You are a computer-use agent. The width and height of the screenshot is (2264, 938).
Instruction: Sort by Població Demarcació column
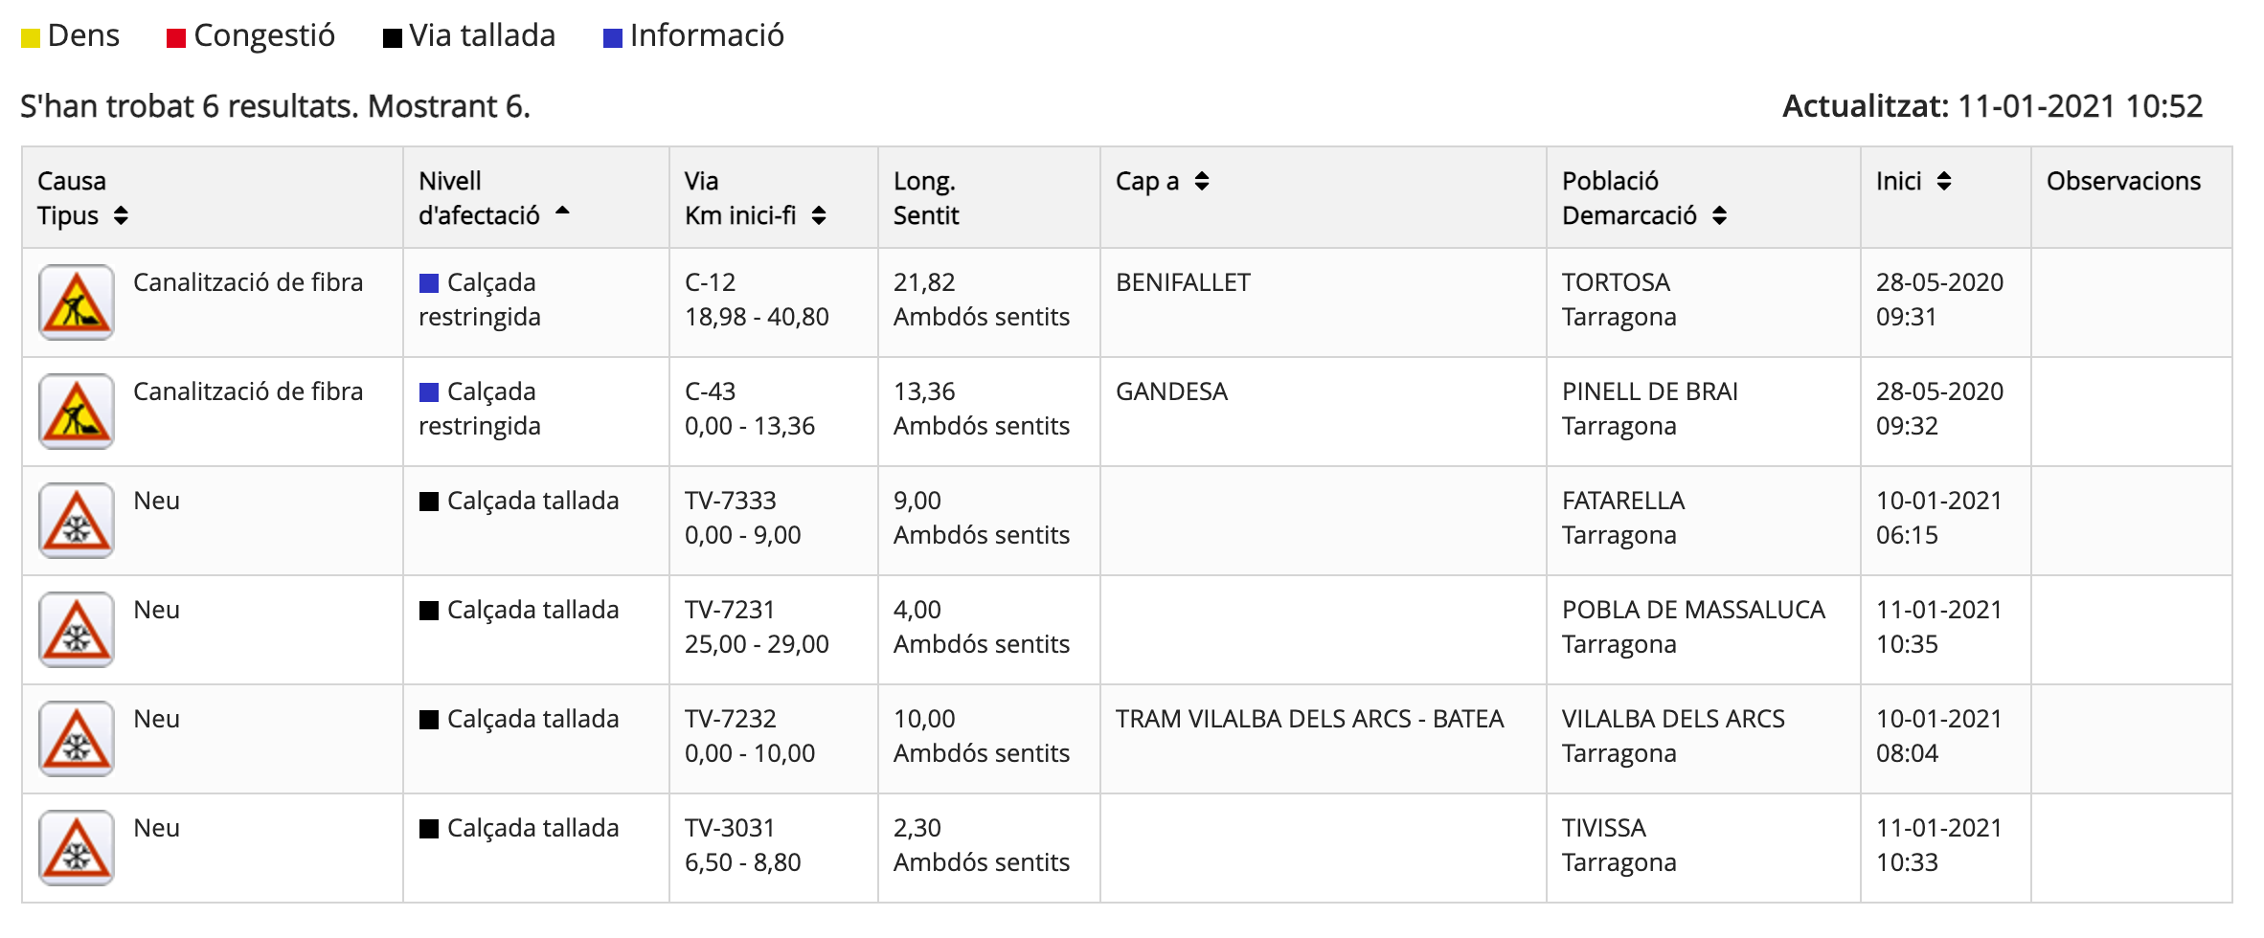coord(1720,216)
